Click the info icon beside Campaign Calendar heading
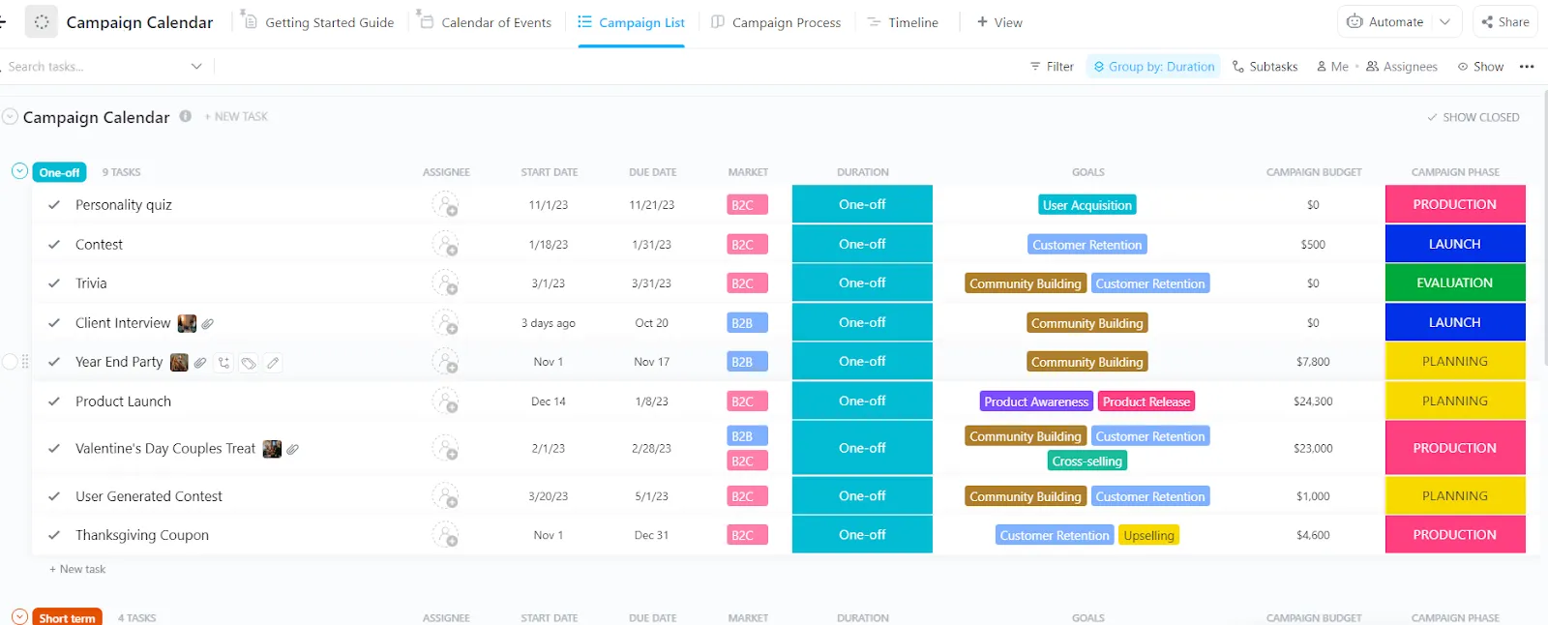The width and height of the screenshot is (1548, 625). click(185, 116)
